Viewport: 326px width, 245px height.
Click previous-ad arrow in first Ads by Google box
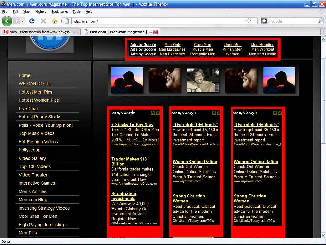153,113
